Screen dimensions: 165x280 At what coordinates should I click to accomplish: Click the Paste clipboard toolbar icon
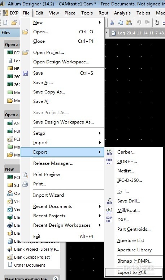pyautogui.click(x=129, y=22)
